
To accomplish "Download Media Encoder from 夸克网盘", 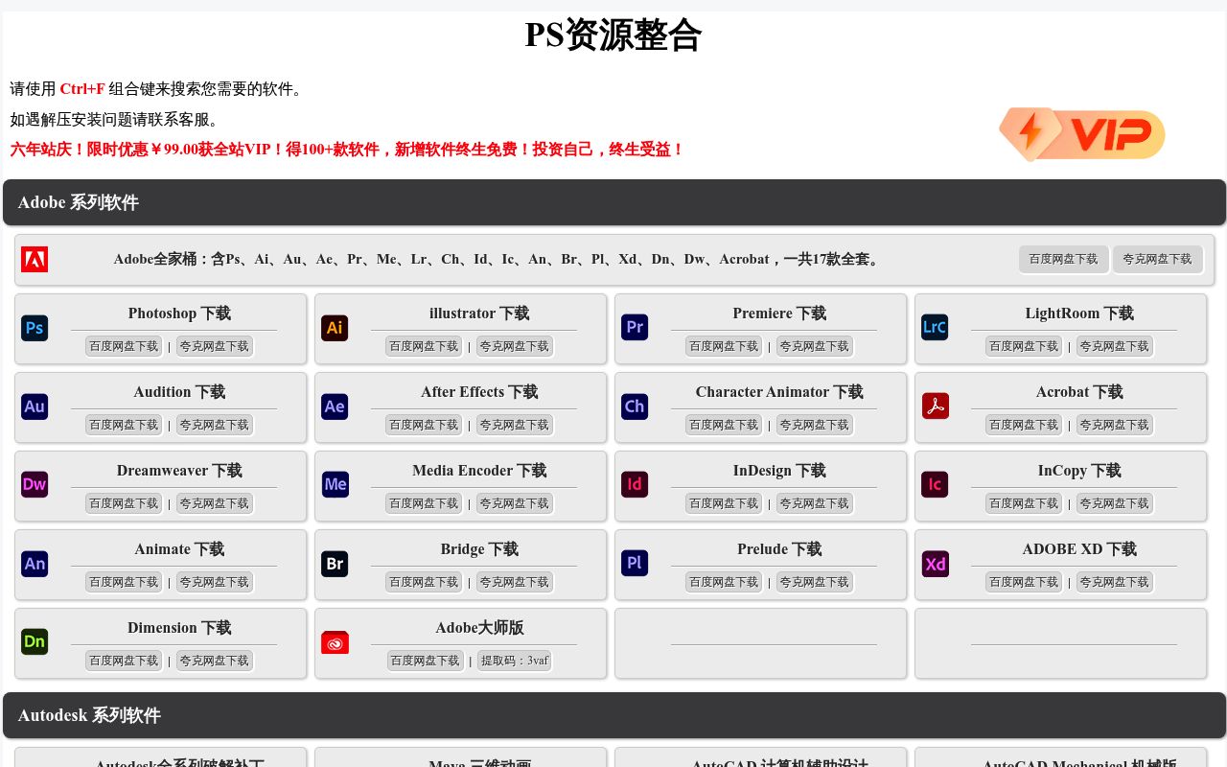I will [515, 503].
